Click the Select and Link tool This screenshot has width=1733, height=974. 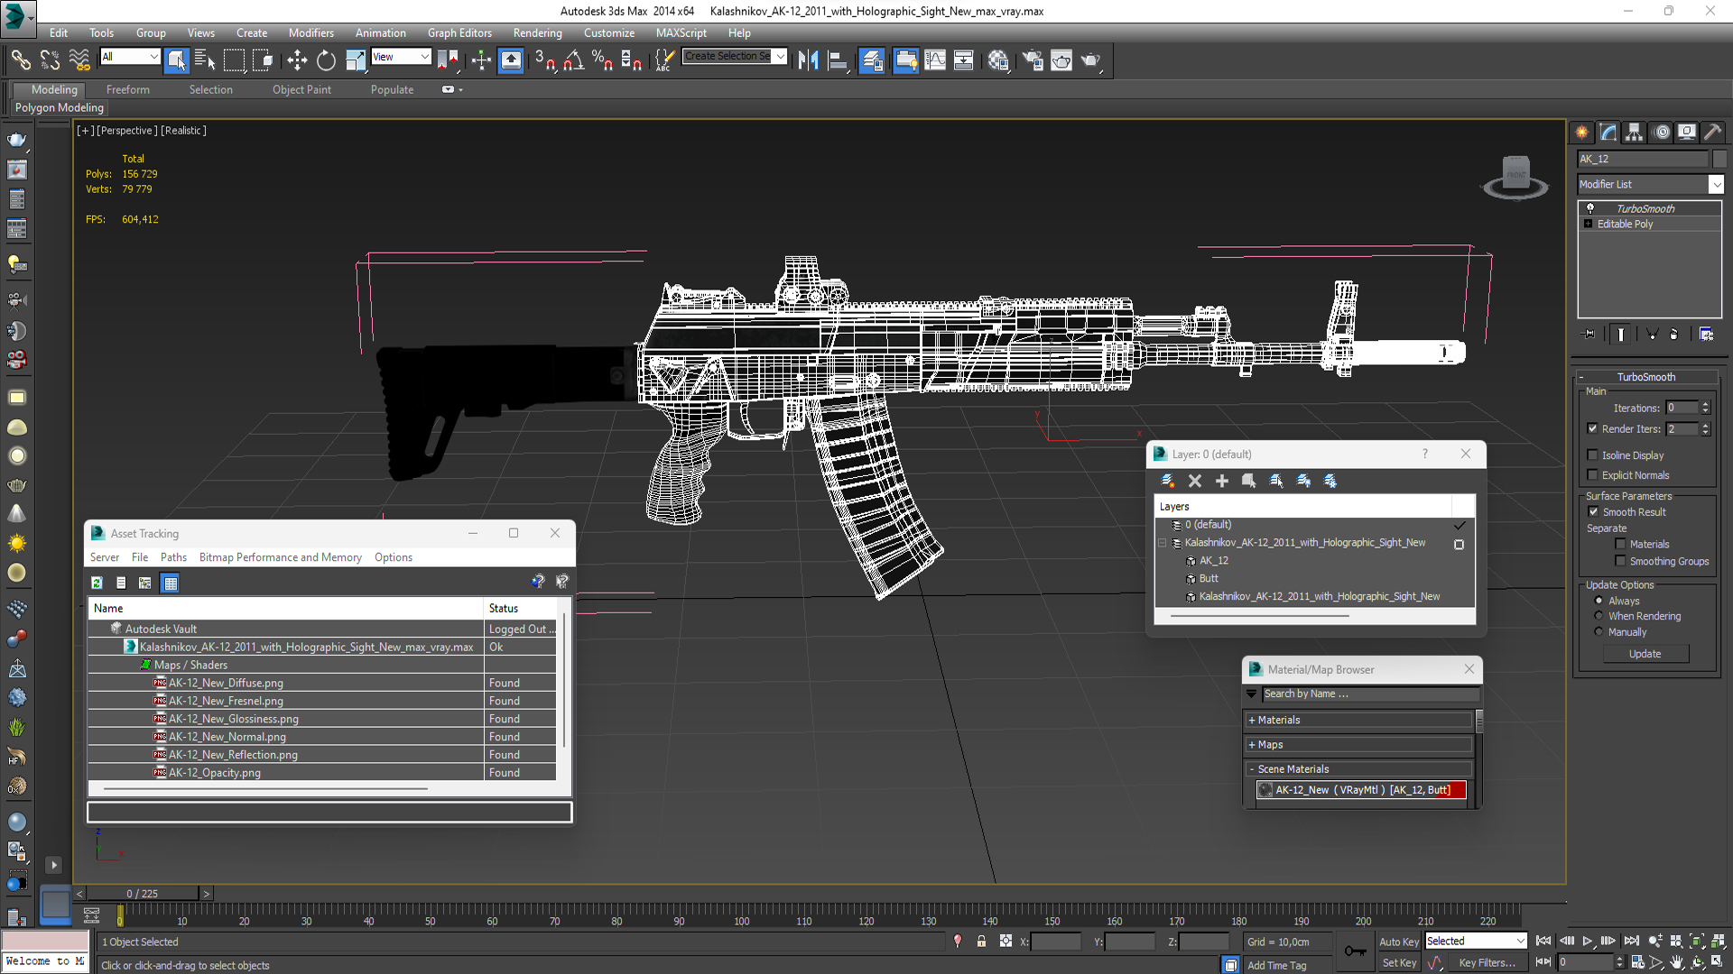coord(21,60)
